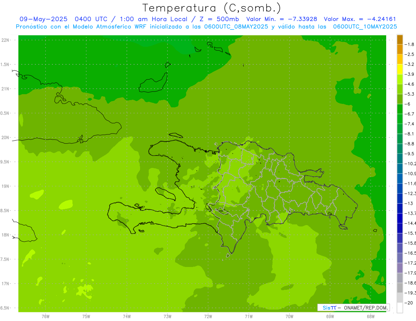Click the "-6.7" colorbar label
This screenshot has width=416, height=321.
409,114
